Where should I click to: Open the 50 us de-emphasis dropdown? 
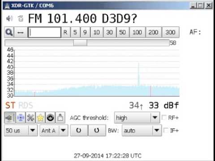21,131
